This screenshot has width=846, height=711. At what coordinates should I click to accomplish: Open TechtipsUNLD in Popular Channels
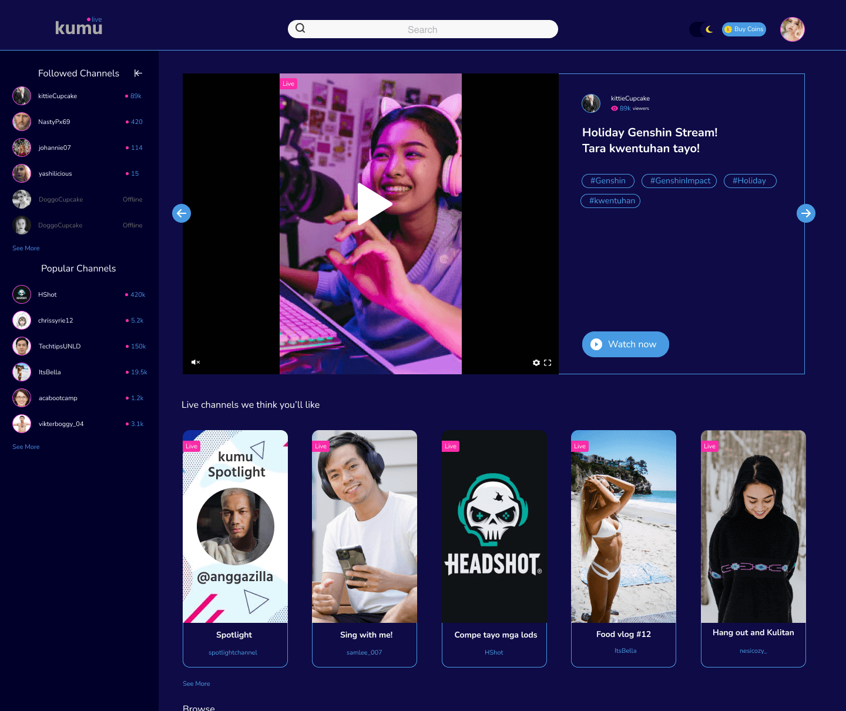59,346
